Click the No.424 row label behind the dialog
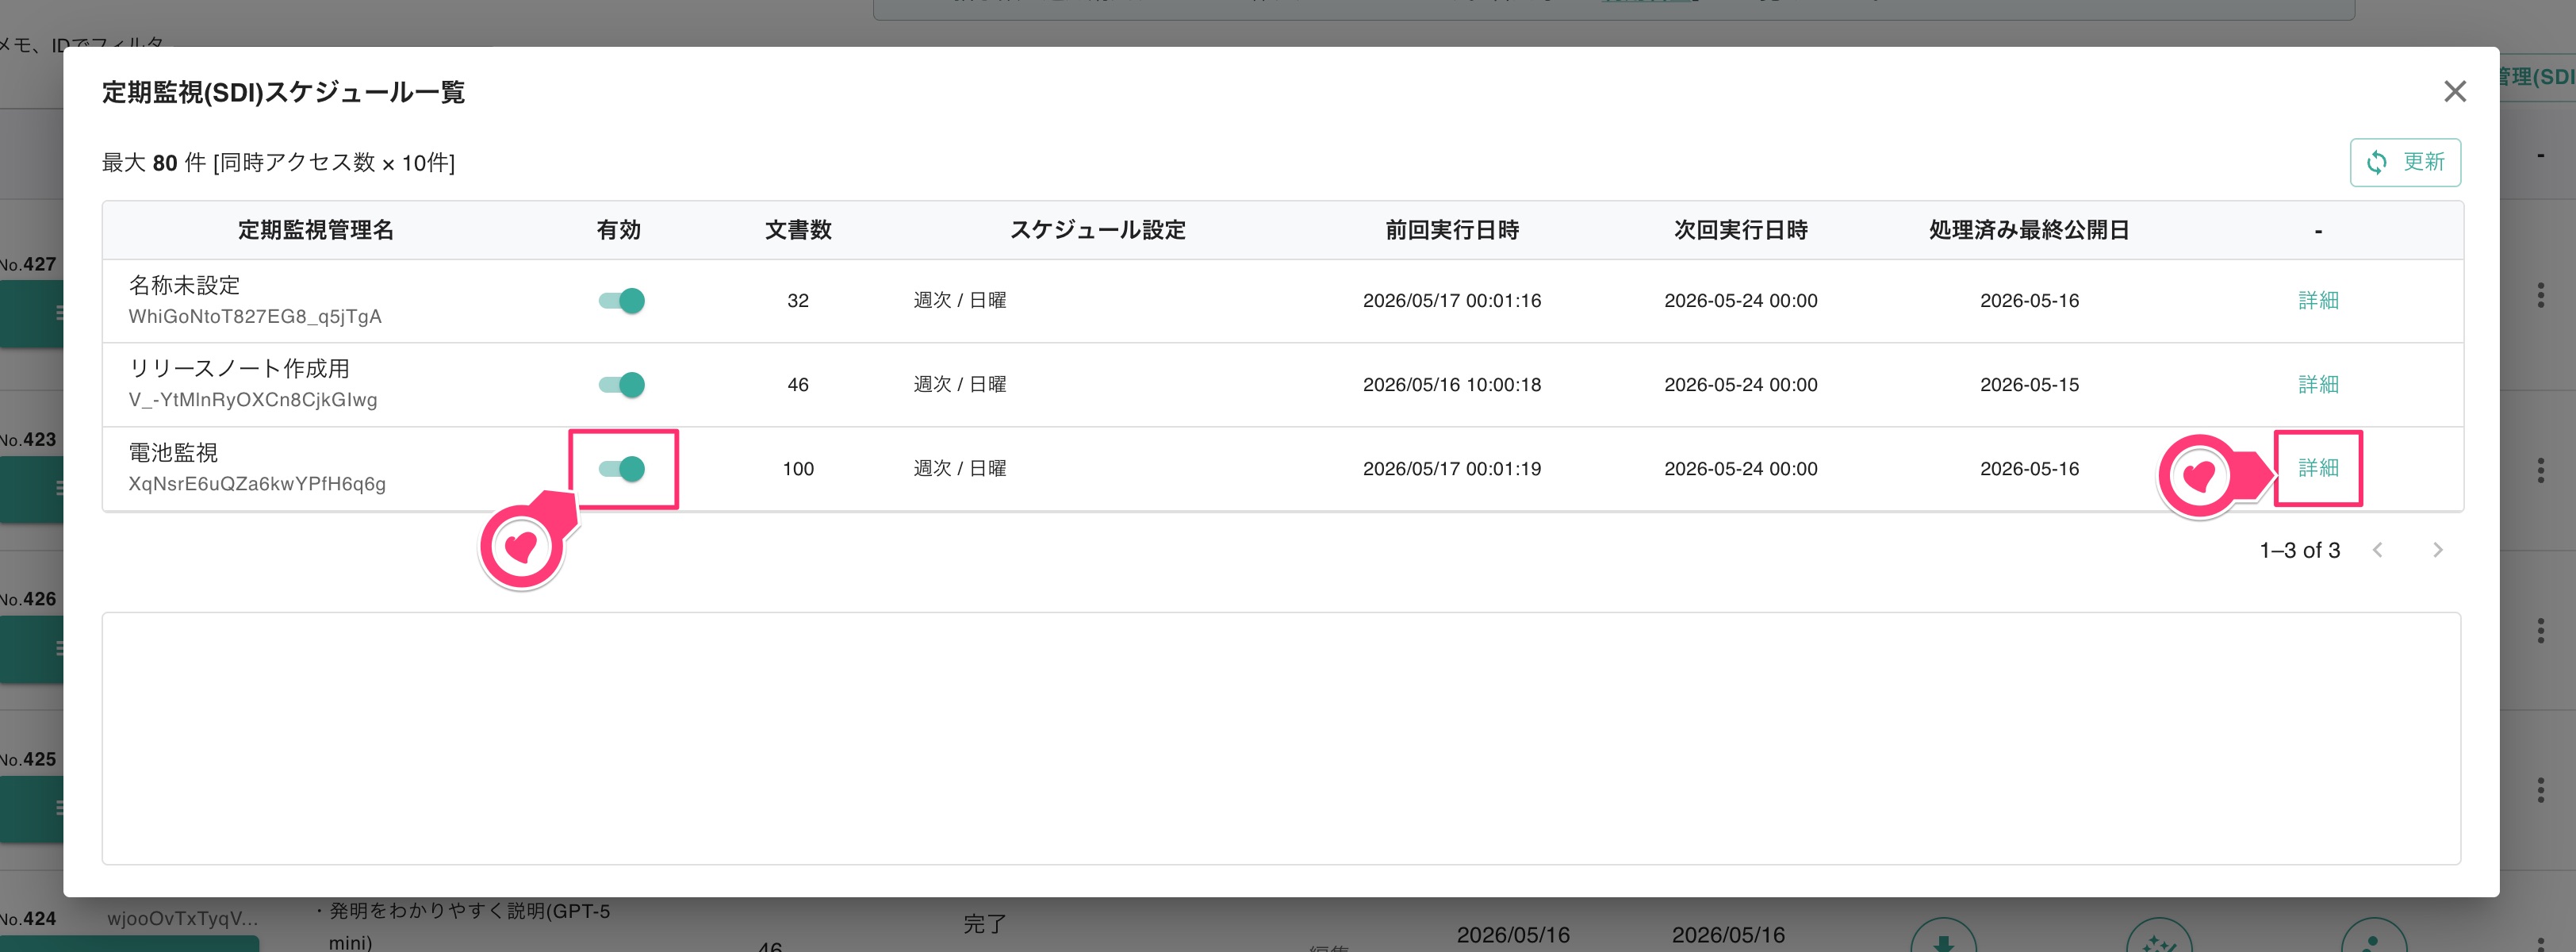Viewport: 2576px width, 952px height. tap(28, 919)
